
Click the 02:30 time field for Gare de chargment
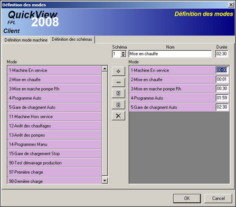[x=222, y=107]
